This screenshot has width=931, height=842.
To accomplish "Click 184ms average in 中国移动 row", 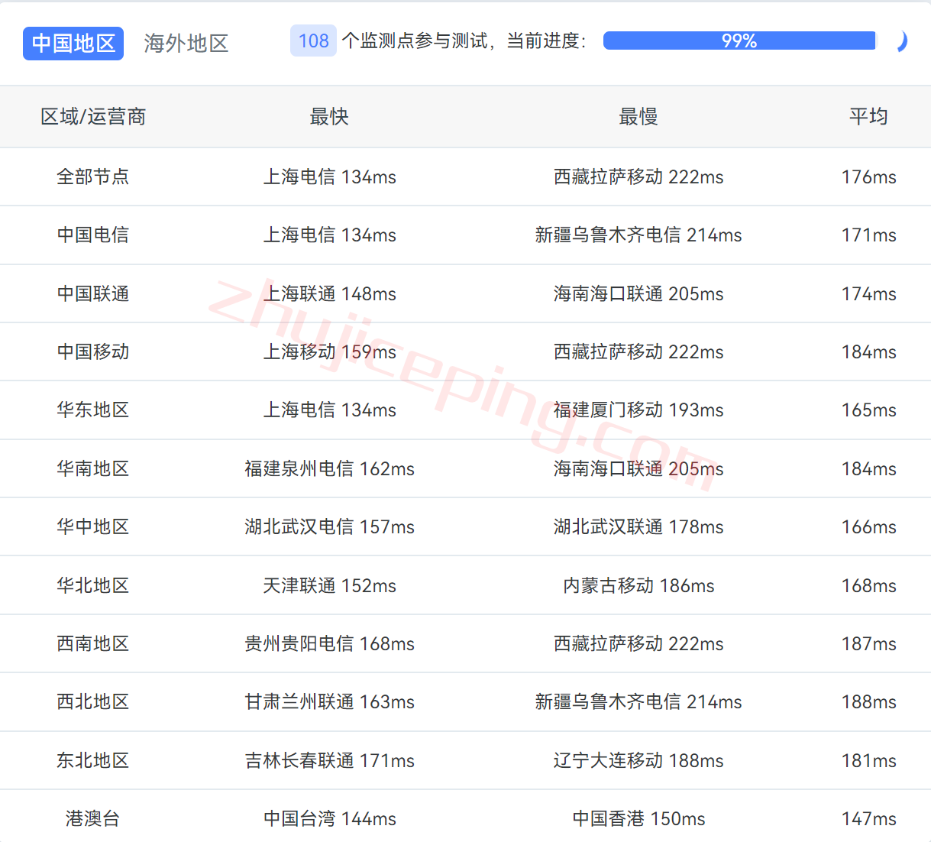I will click(869, 352).
